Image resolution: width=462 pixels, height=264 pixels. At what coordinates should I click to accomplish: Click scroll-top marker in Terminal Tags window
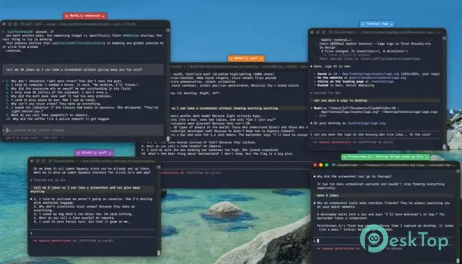(x=444, y=38)
